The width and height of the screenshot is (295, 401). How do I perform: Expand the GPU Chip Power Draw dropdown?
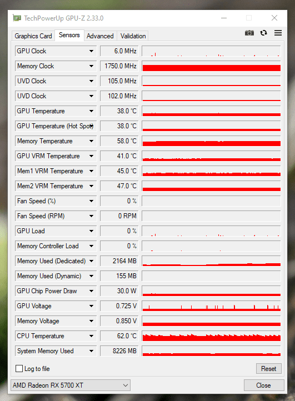pos(91,291)
